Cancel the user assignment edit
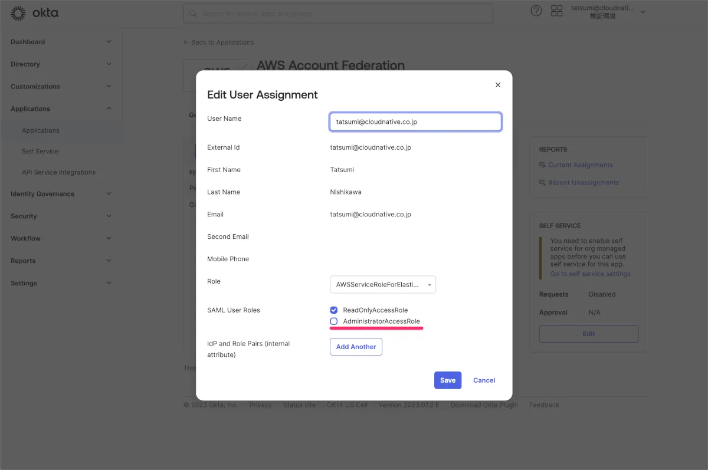 (484, 380)
